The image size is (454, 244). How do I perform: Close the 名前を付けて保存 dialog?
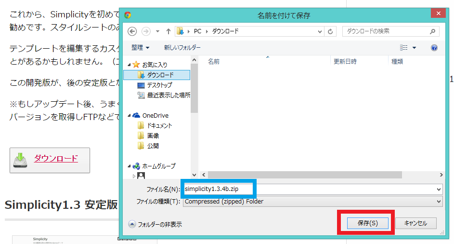click(x=439, y=14)
